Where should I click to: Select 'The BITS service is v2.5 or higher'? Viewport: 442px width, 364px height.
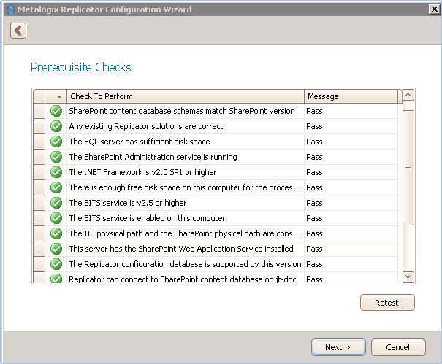click(128, 203)
